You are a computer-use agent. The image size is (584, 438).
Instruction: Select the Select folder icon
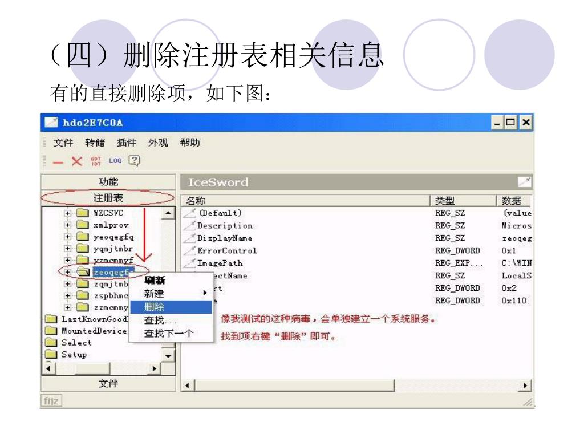click(51, 343)
